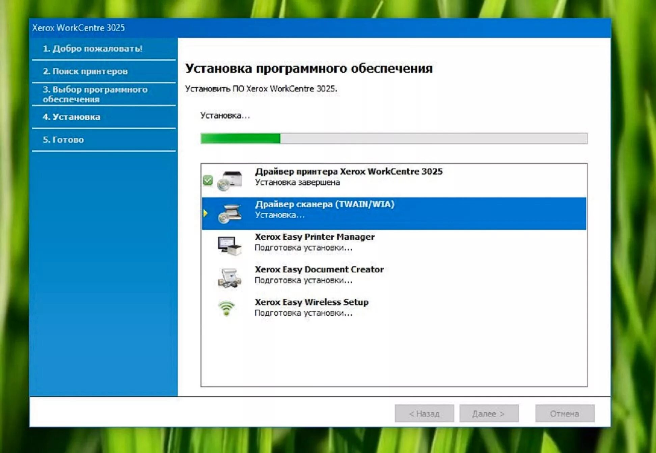
Task: Click the Установка завершена status text
Action: tap(297, 183)
